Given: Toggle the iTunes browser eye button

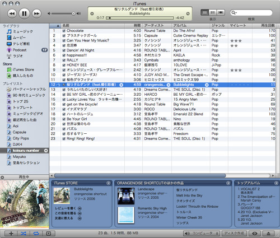Looking at the screenshot, I should [x=255, y=234].
